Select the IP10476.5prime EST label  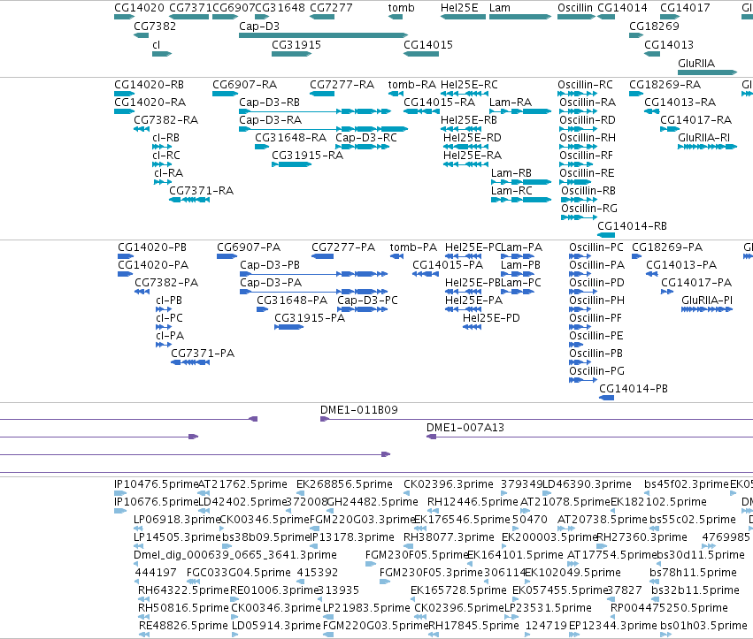[x=156, y=484]
